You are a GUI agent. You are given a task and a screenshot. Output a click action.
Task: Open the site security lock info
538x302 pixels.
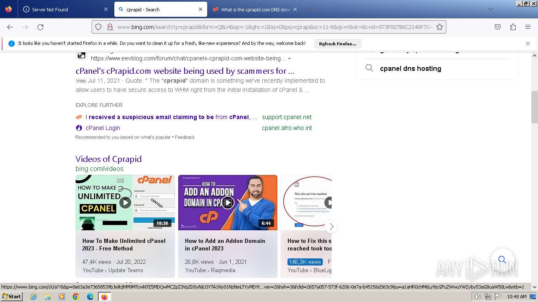(x=110, y=27)
